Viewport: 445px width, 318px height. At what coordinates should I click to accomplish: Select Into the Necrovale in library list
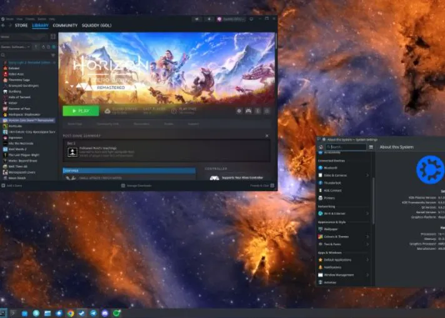[x=28, y=144]
